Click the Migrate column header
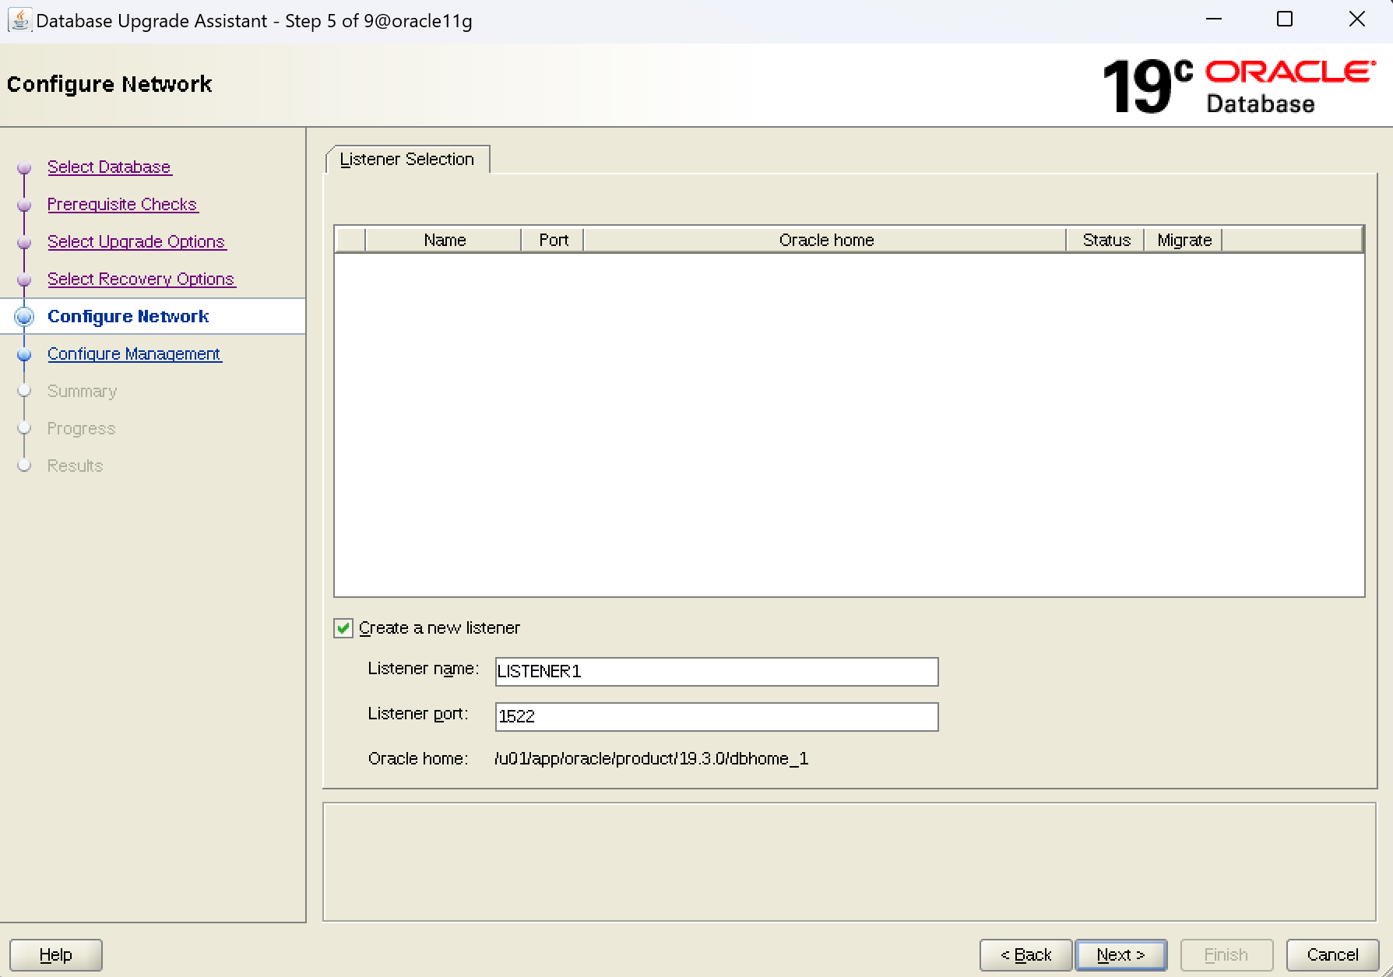The width and height of the screenshot is (1393, 977). tap(1184, 240)
